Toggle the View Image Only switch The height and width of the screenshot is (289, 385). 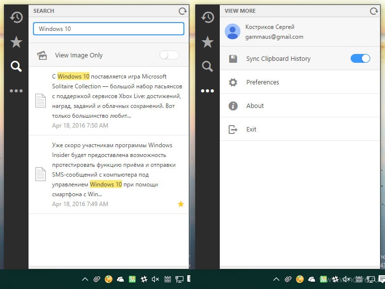169,55
